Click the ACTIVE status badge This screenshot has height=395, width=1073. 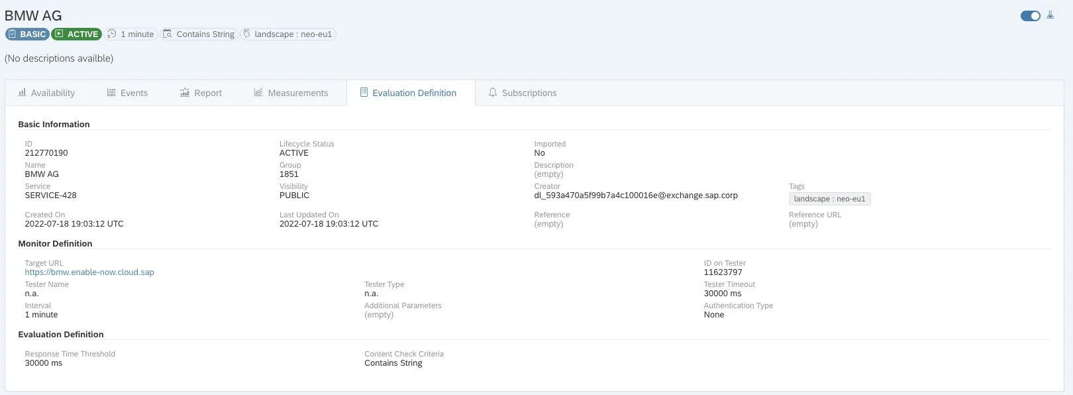click(77, 34)
